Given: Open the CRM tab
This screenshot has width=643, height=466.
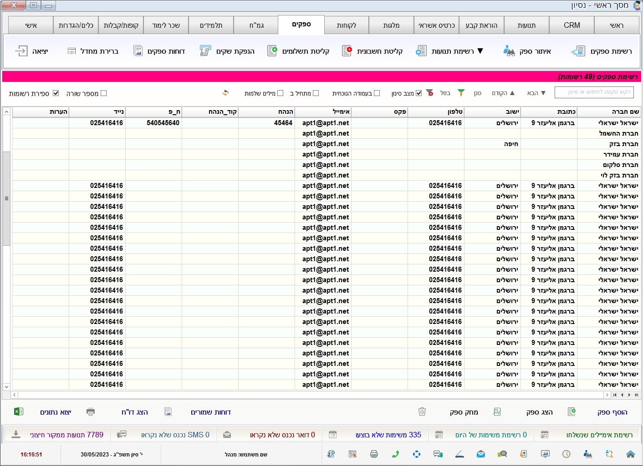Looking at the screenshot, I should tap(572, 25).
